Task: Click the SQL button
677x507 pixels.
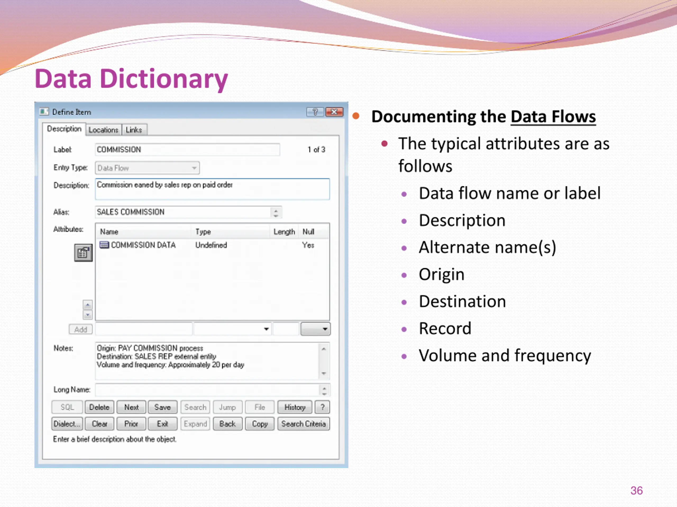Action: 67,407
